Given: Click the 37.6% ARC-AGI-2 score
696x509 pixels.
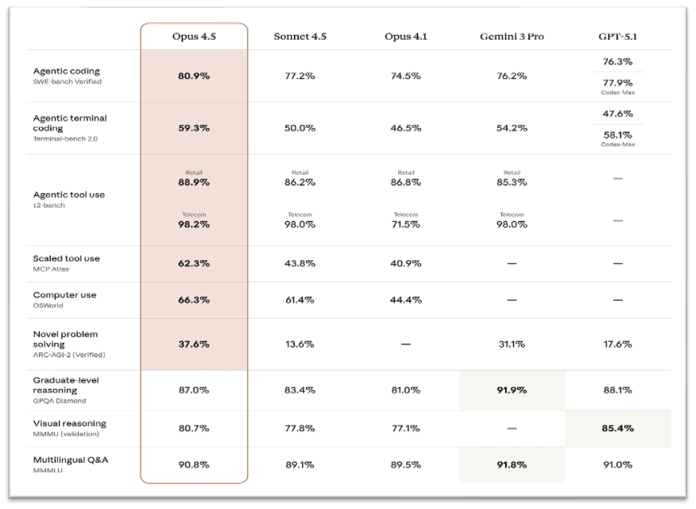Looking at the screenshot, I should (194, 344).
